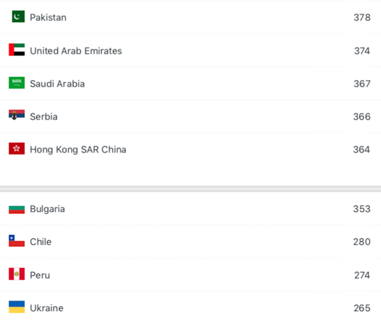The height and width of the screenshot is (322, 381).
Task: Select the Hong Kong SAR China flag icon
Action: click(x=16, y=149)
